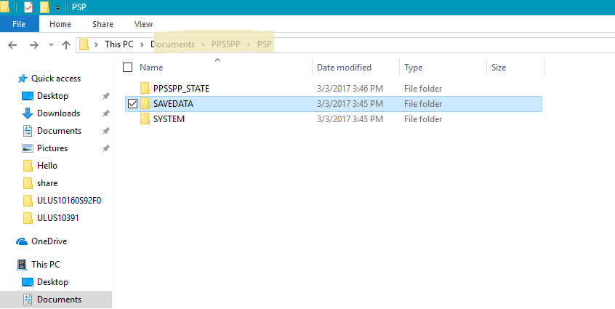Click the Pictures icon in Quick access
615x309 pixels.
coord(28,148)
